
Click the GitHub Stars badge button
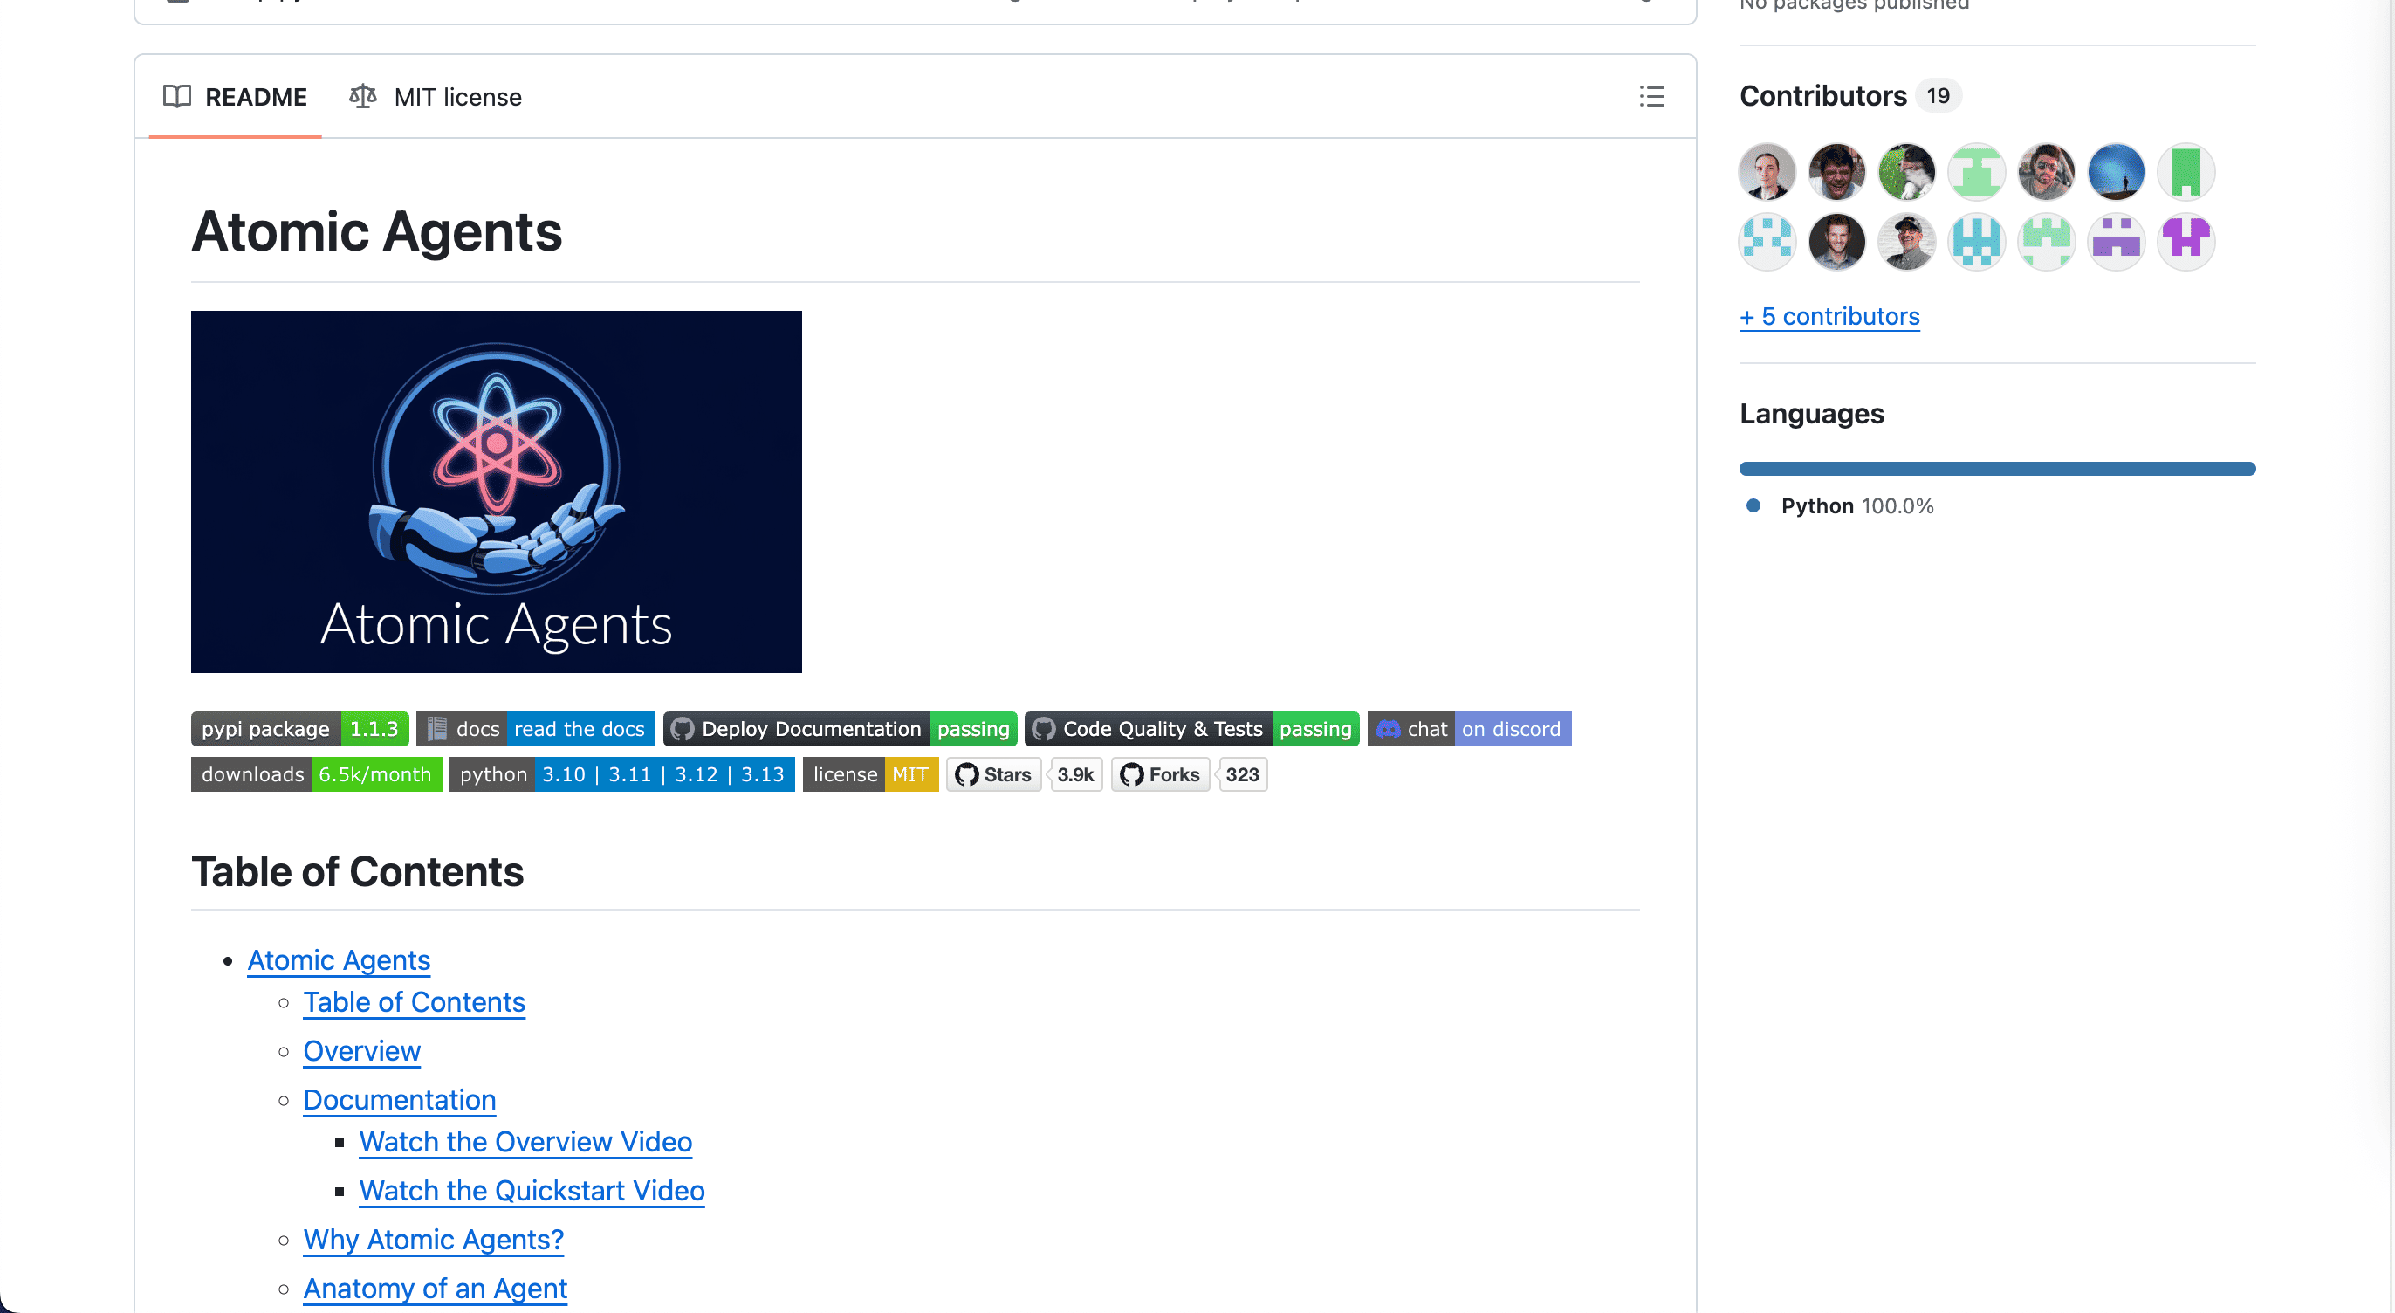click(994, 774)
